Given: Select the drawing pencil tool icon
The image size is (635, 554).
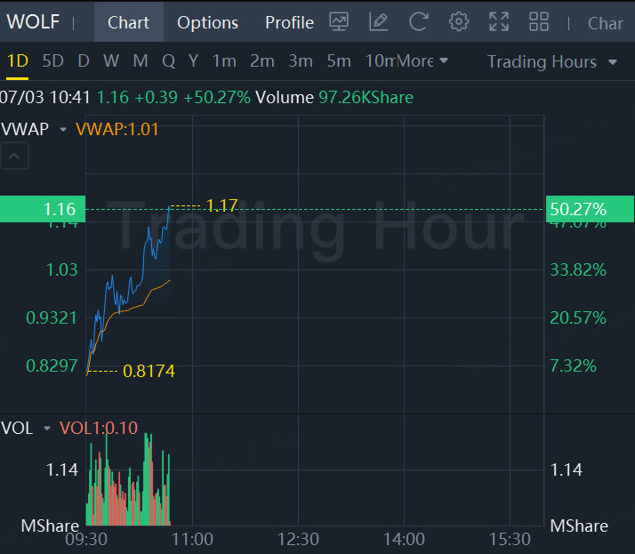Looking at the screenshot, I should click(379, 21).
